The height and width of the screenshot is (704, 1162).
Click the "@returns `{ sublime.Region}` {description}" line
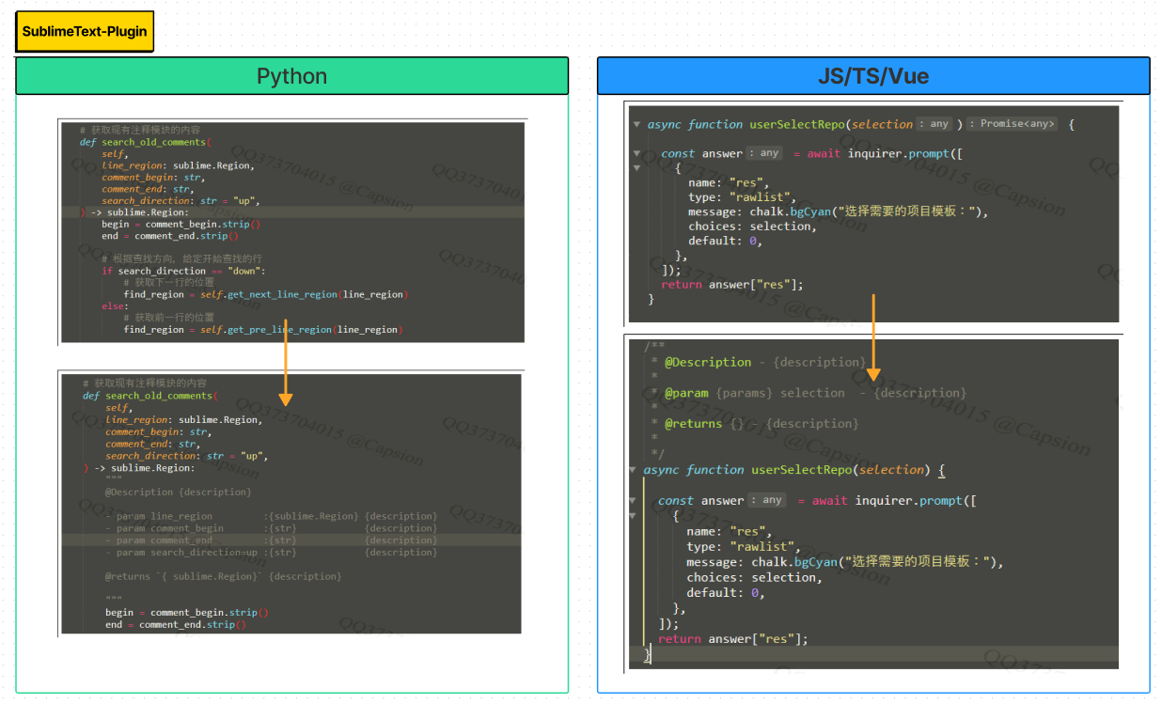[224, 576]
